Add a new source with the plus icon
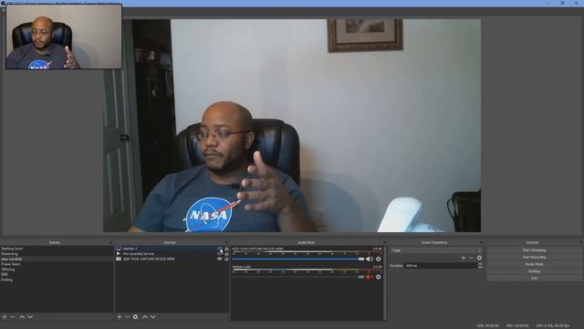Image resolution: width=584 pixels, height=329 pixels. click(x=120, y=317)
